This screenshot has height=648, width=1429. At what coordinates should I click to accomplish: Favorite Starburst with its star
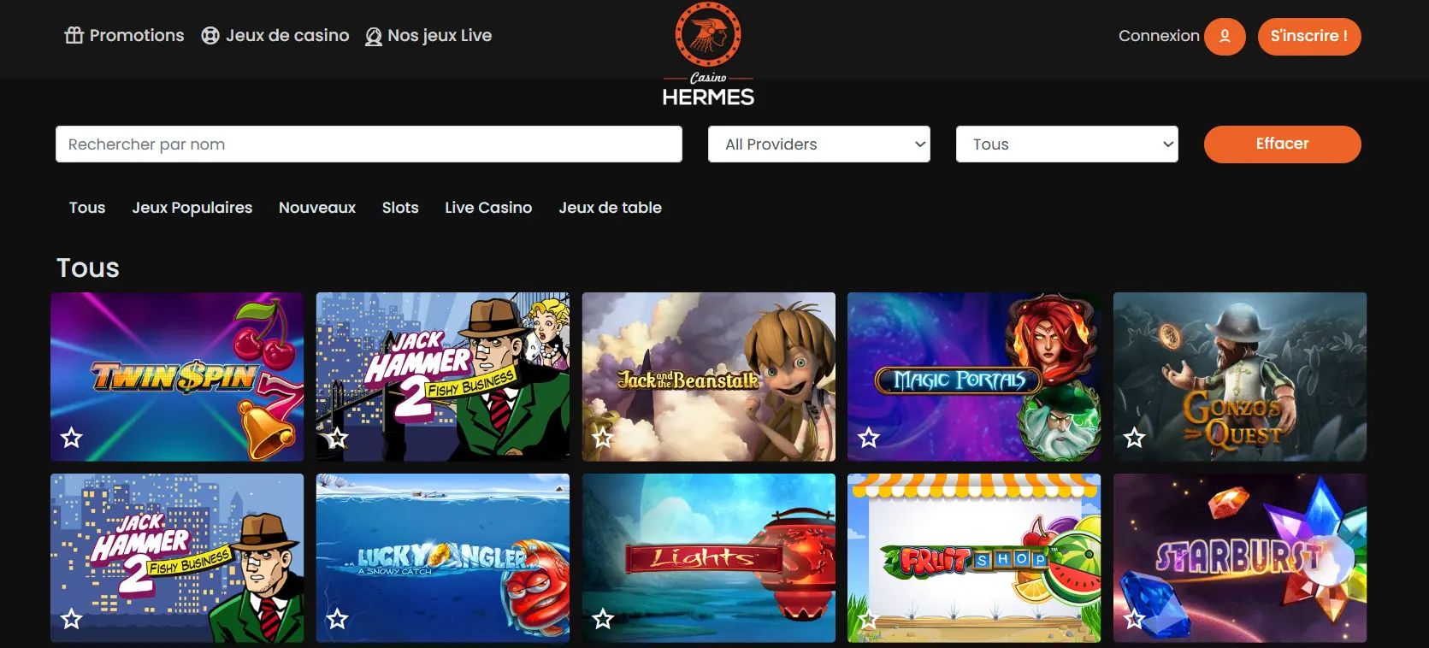pyautogui.click(x=1135, y=618)
